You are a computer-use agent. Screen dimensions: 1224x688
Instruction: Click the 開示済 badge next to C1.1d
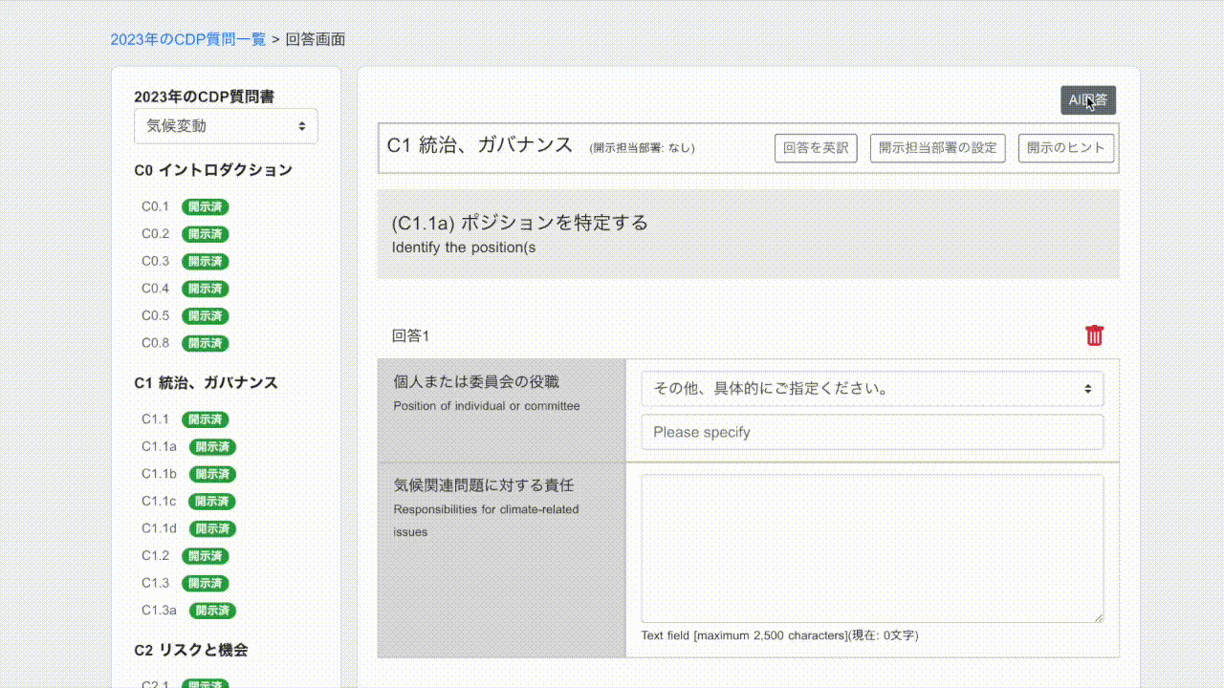pyautogui.click(x=212, y=529)
